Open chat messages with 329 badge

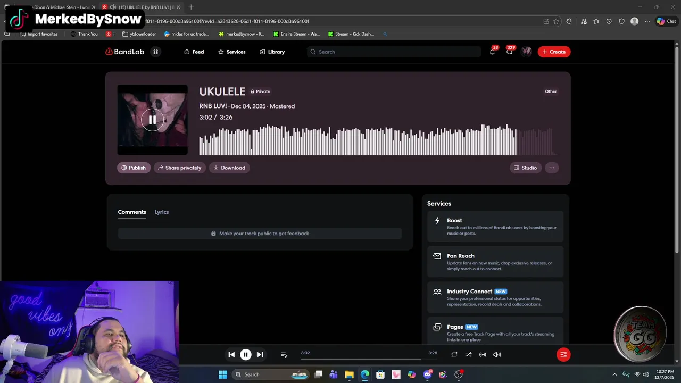click(509, 52)
